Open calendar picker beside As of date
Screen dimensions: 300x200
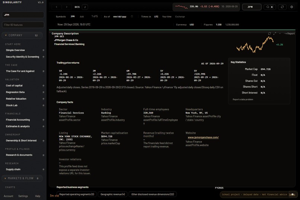tap(132, 17)
